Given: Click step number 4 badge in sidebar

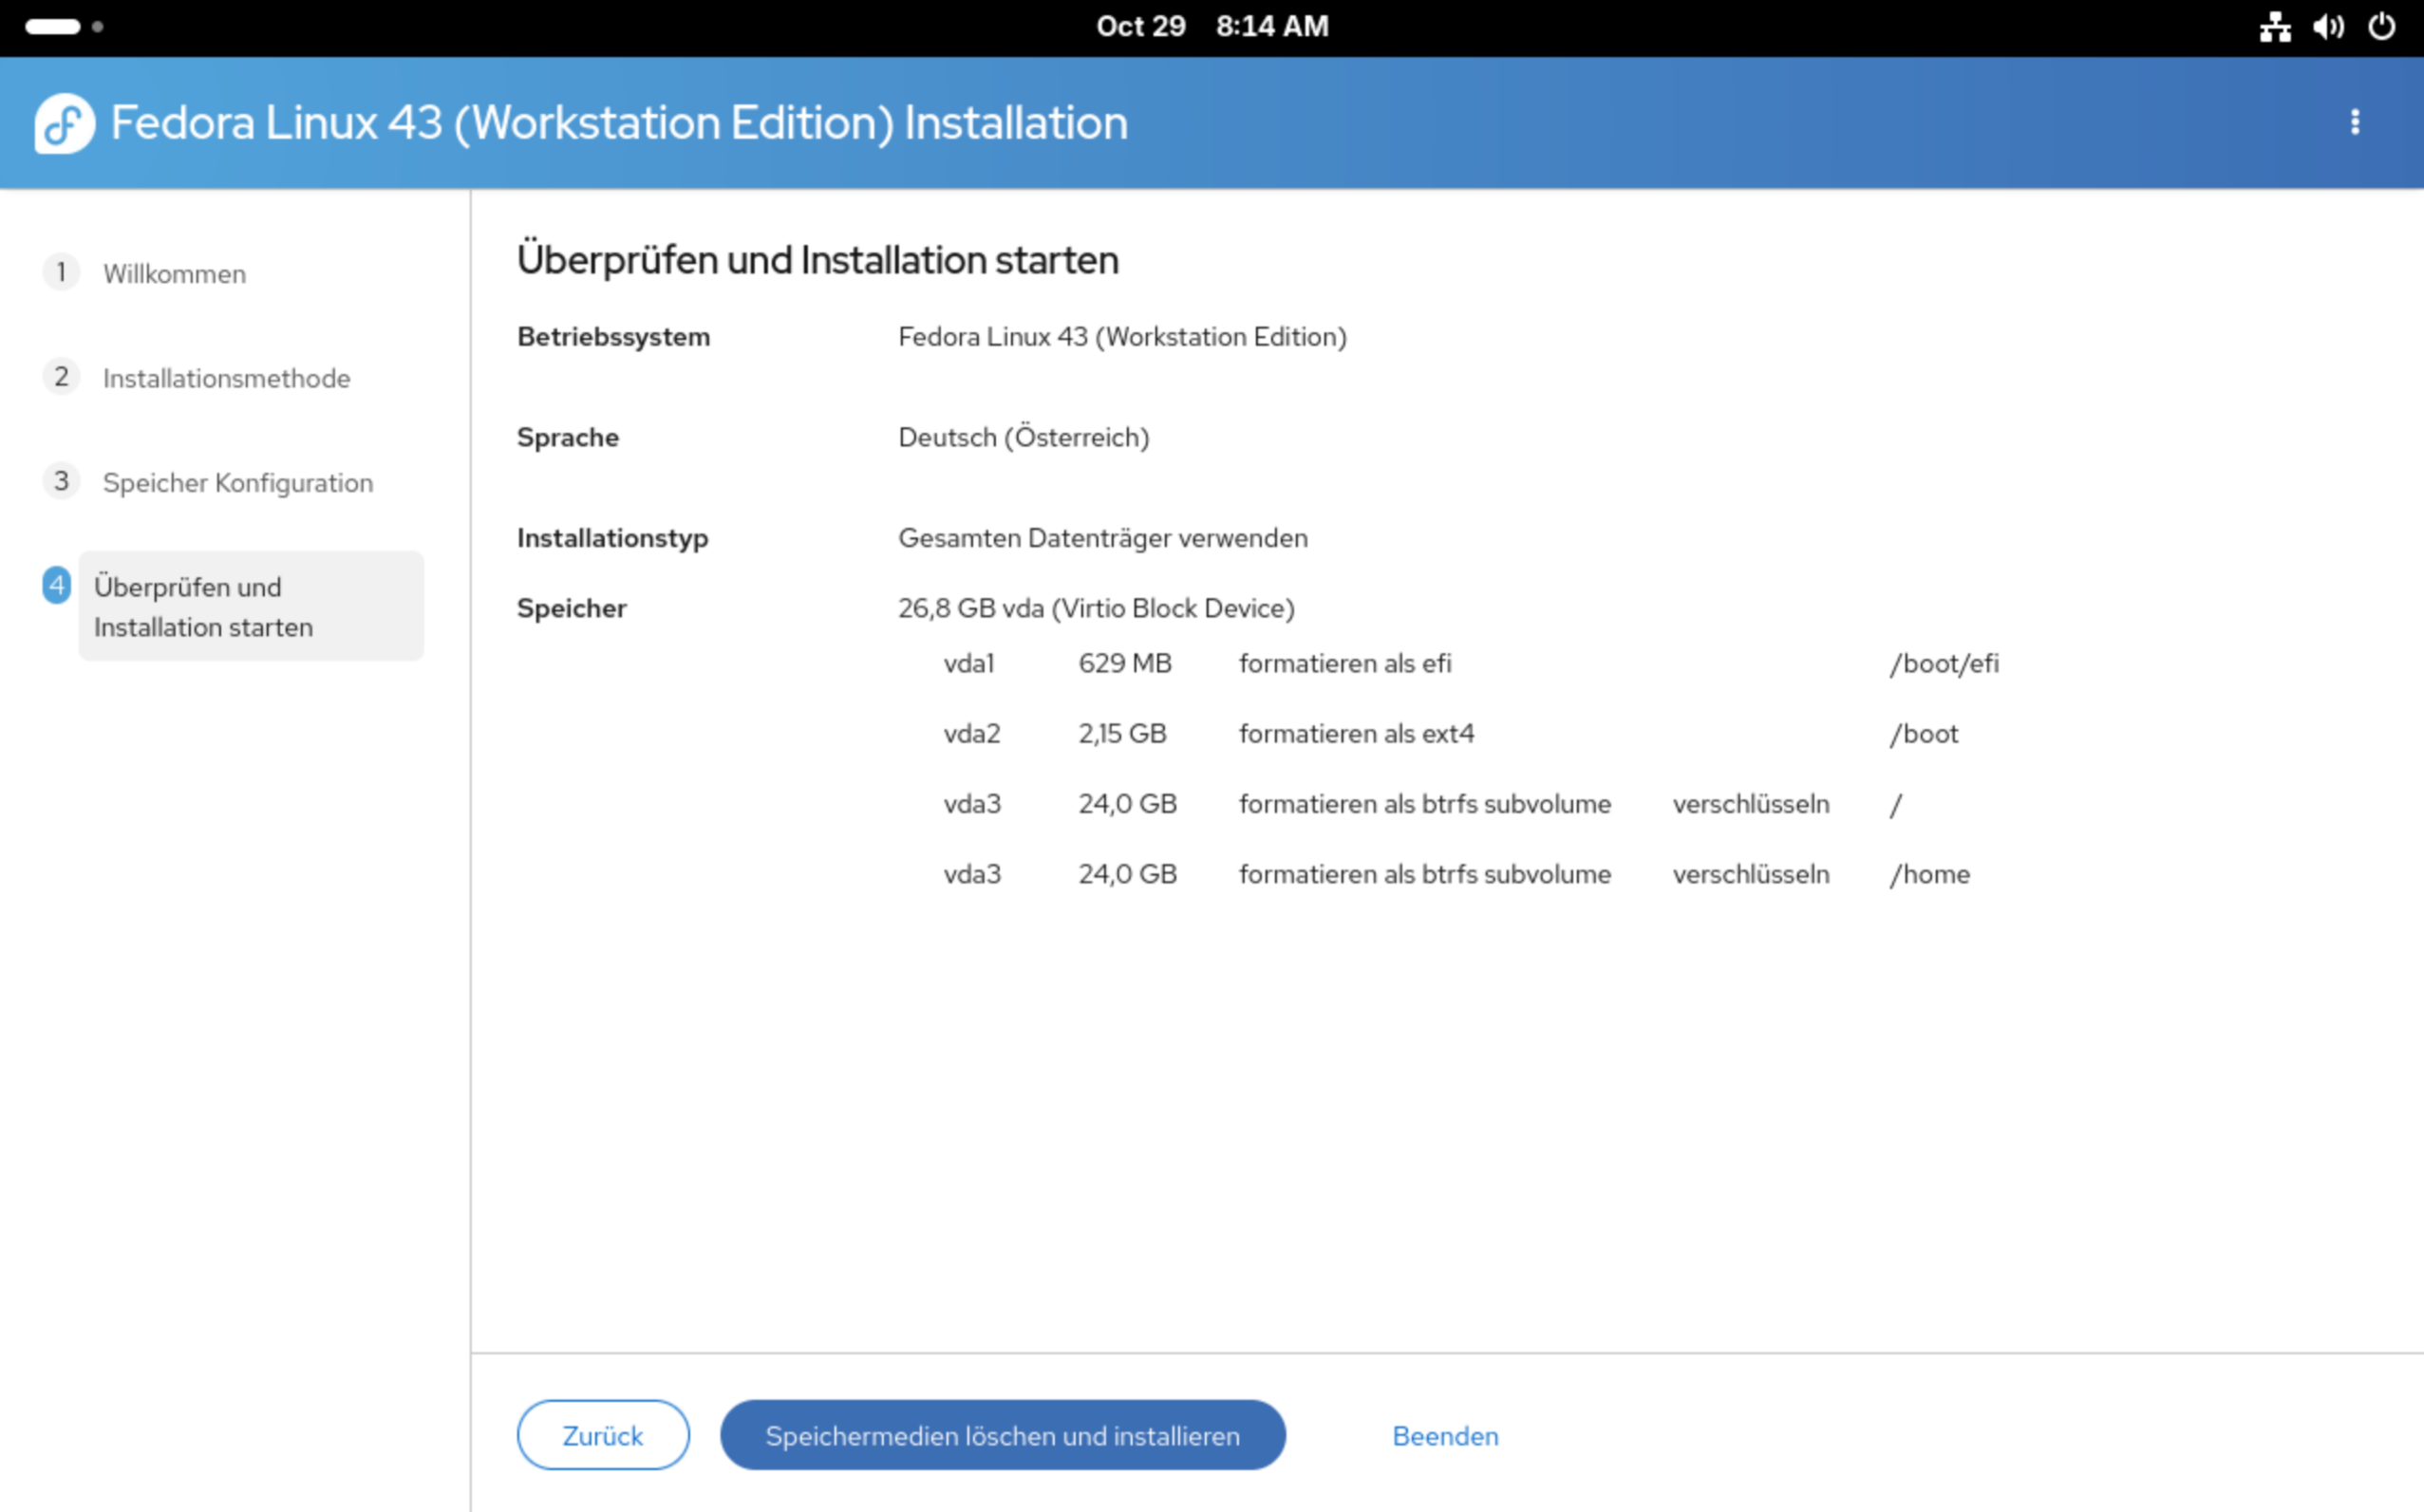Looking at the screenshot, I should tap(57, 586).
